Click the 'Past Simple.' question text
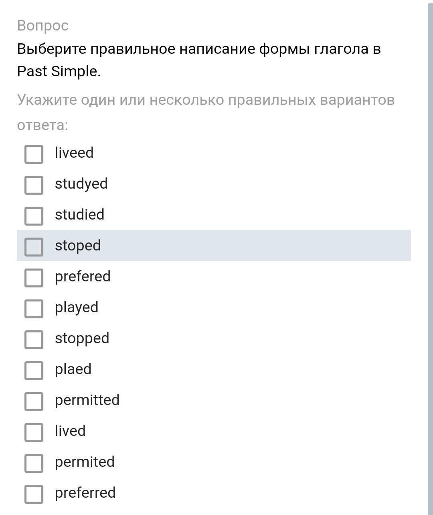Image resolution: width=433 pixels, height=515 pixels. click(59, 71)
